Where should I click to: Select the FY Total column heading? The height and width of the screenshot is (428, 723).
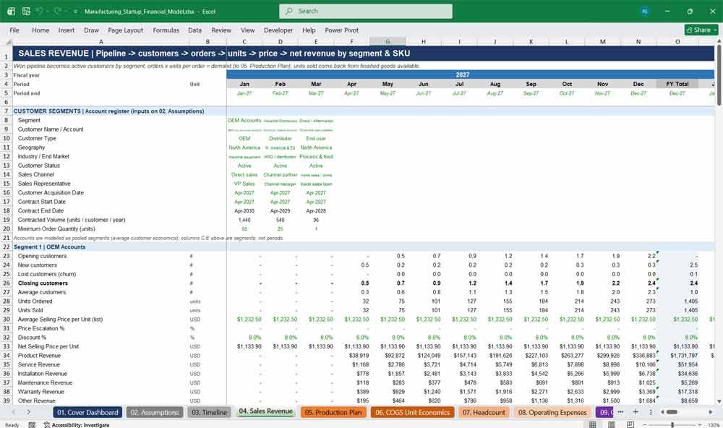pos(677,84)
